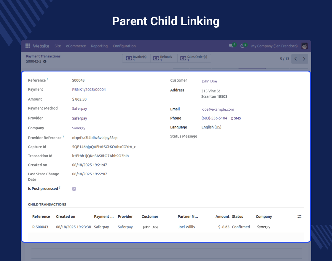
Task: Open the Refunds smart button
Action: pos(164,58)
